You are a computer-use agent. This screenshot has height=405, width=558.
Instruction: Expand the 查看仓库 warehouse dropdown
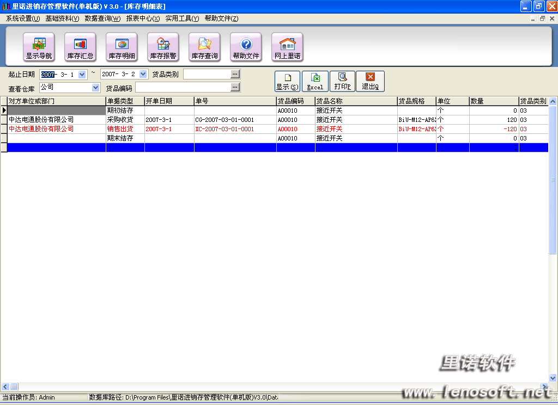[96, 87]
